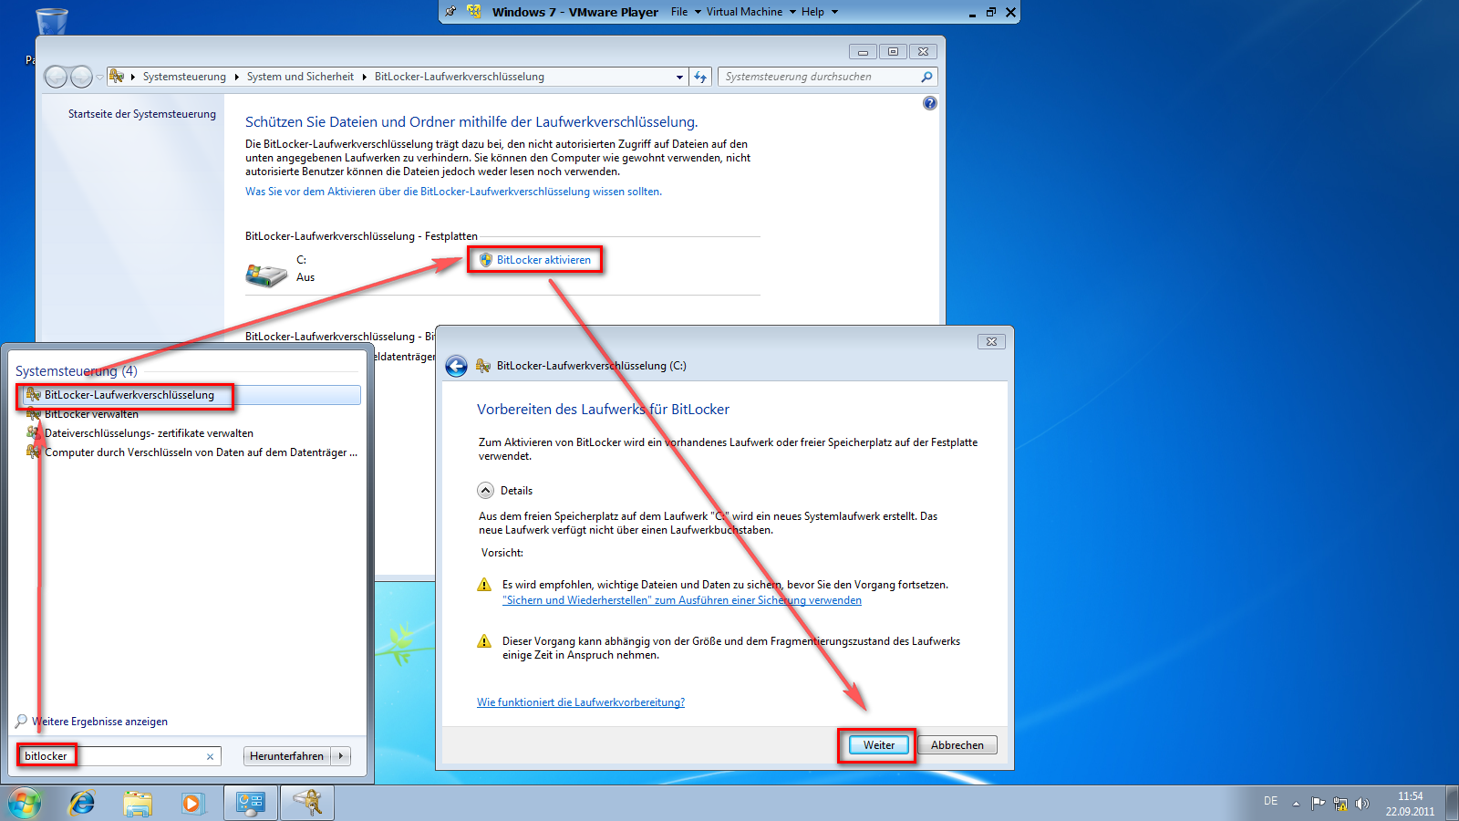Image resolution: width=1459 pixels, height=821 pixels.
Task: Collapse the Details section chevron
Action: 485,491
